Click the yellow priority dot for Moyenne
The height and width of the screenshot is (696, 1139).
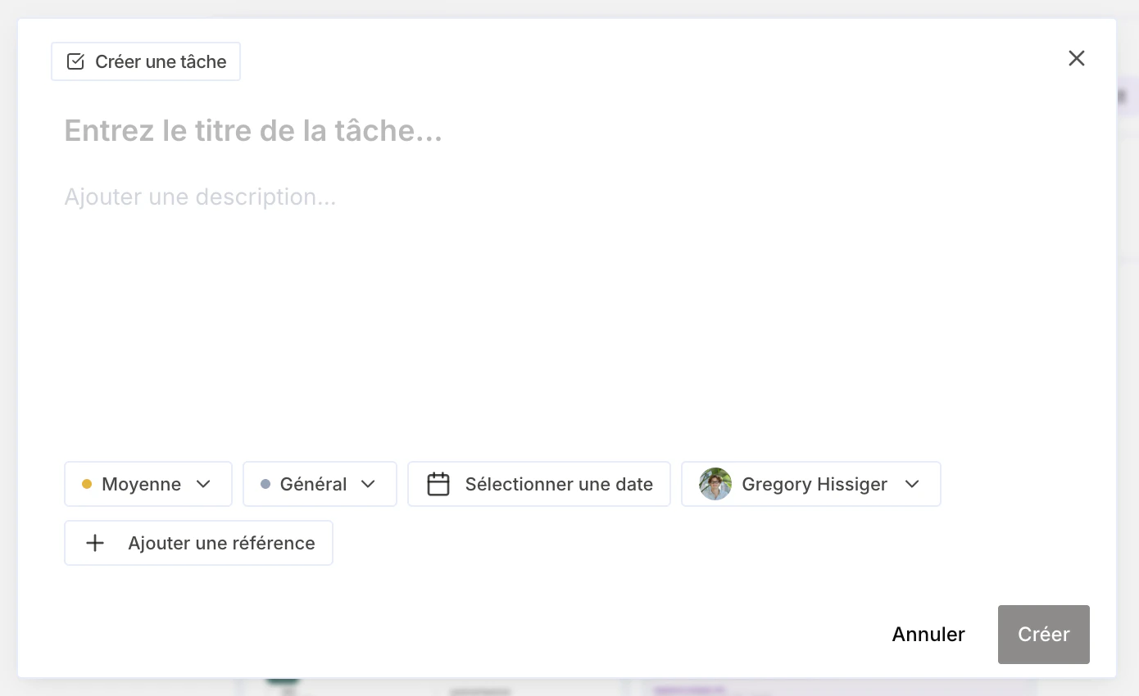(x=87, y=484)
